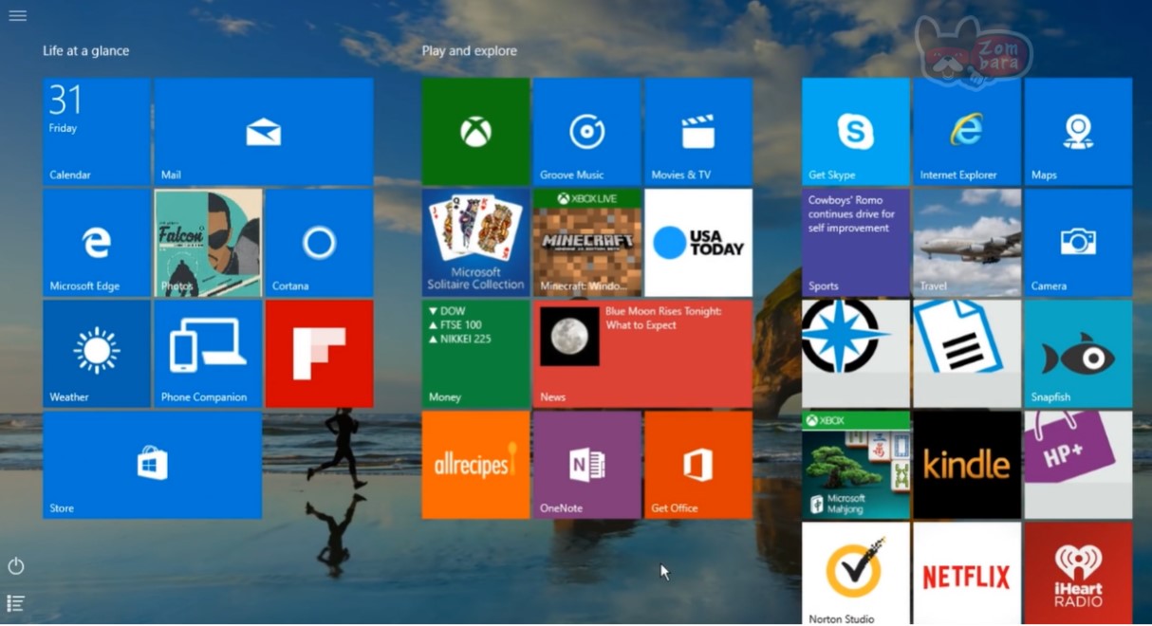Launch the allrecipes tile
This screenshot has width=1152, height=626.
click(x=475, y=465)
